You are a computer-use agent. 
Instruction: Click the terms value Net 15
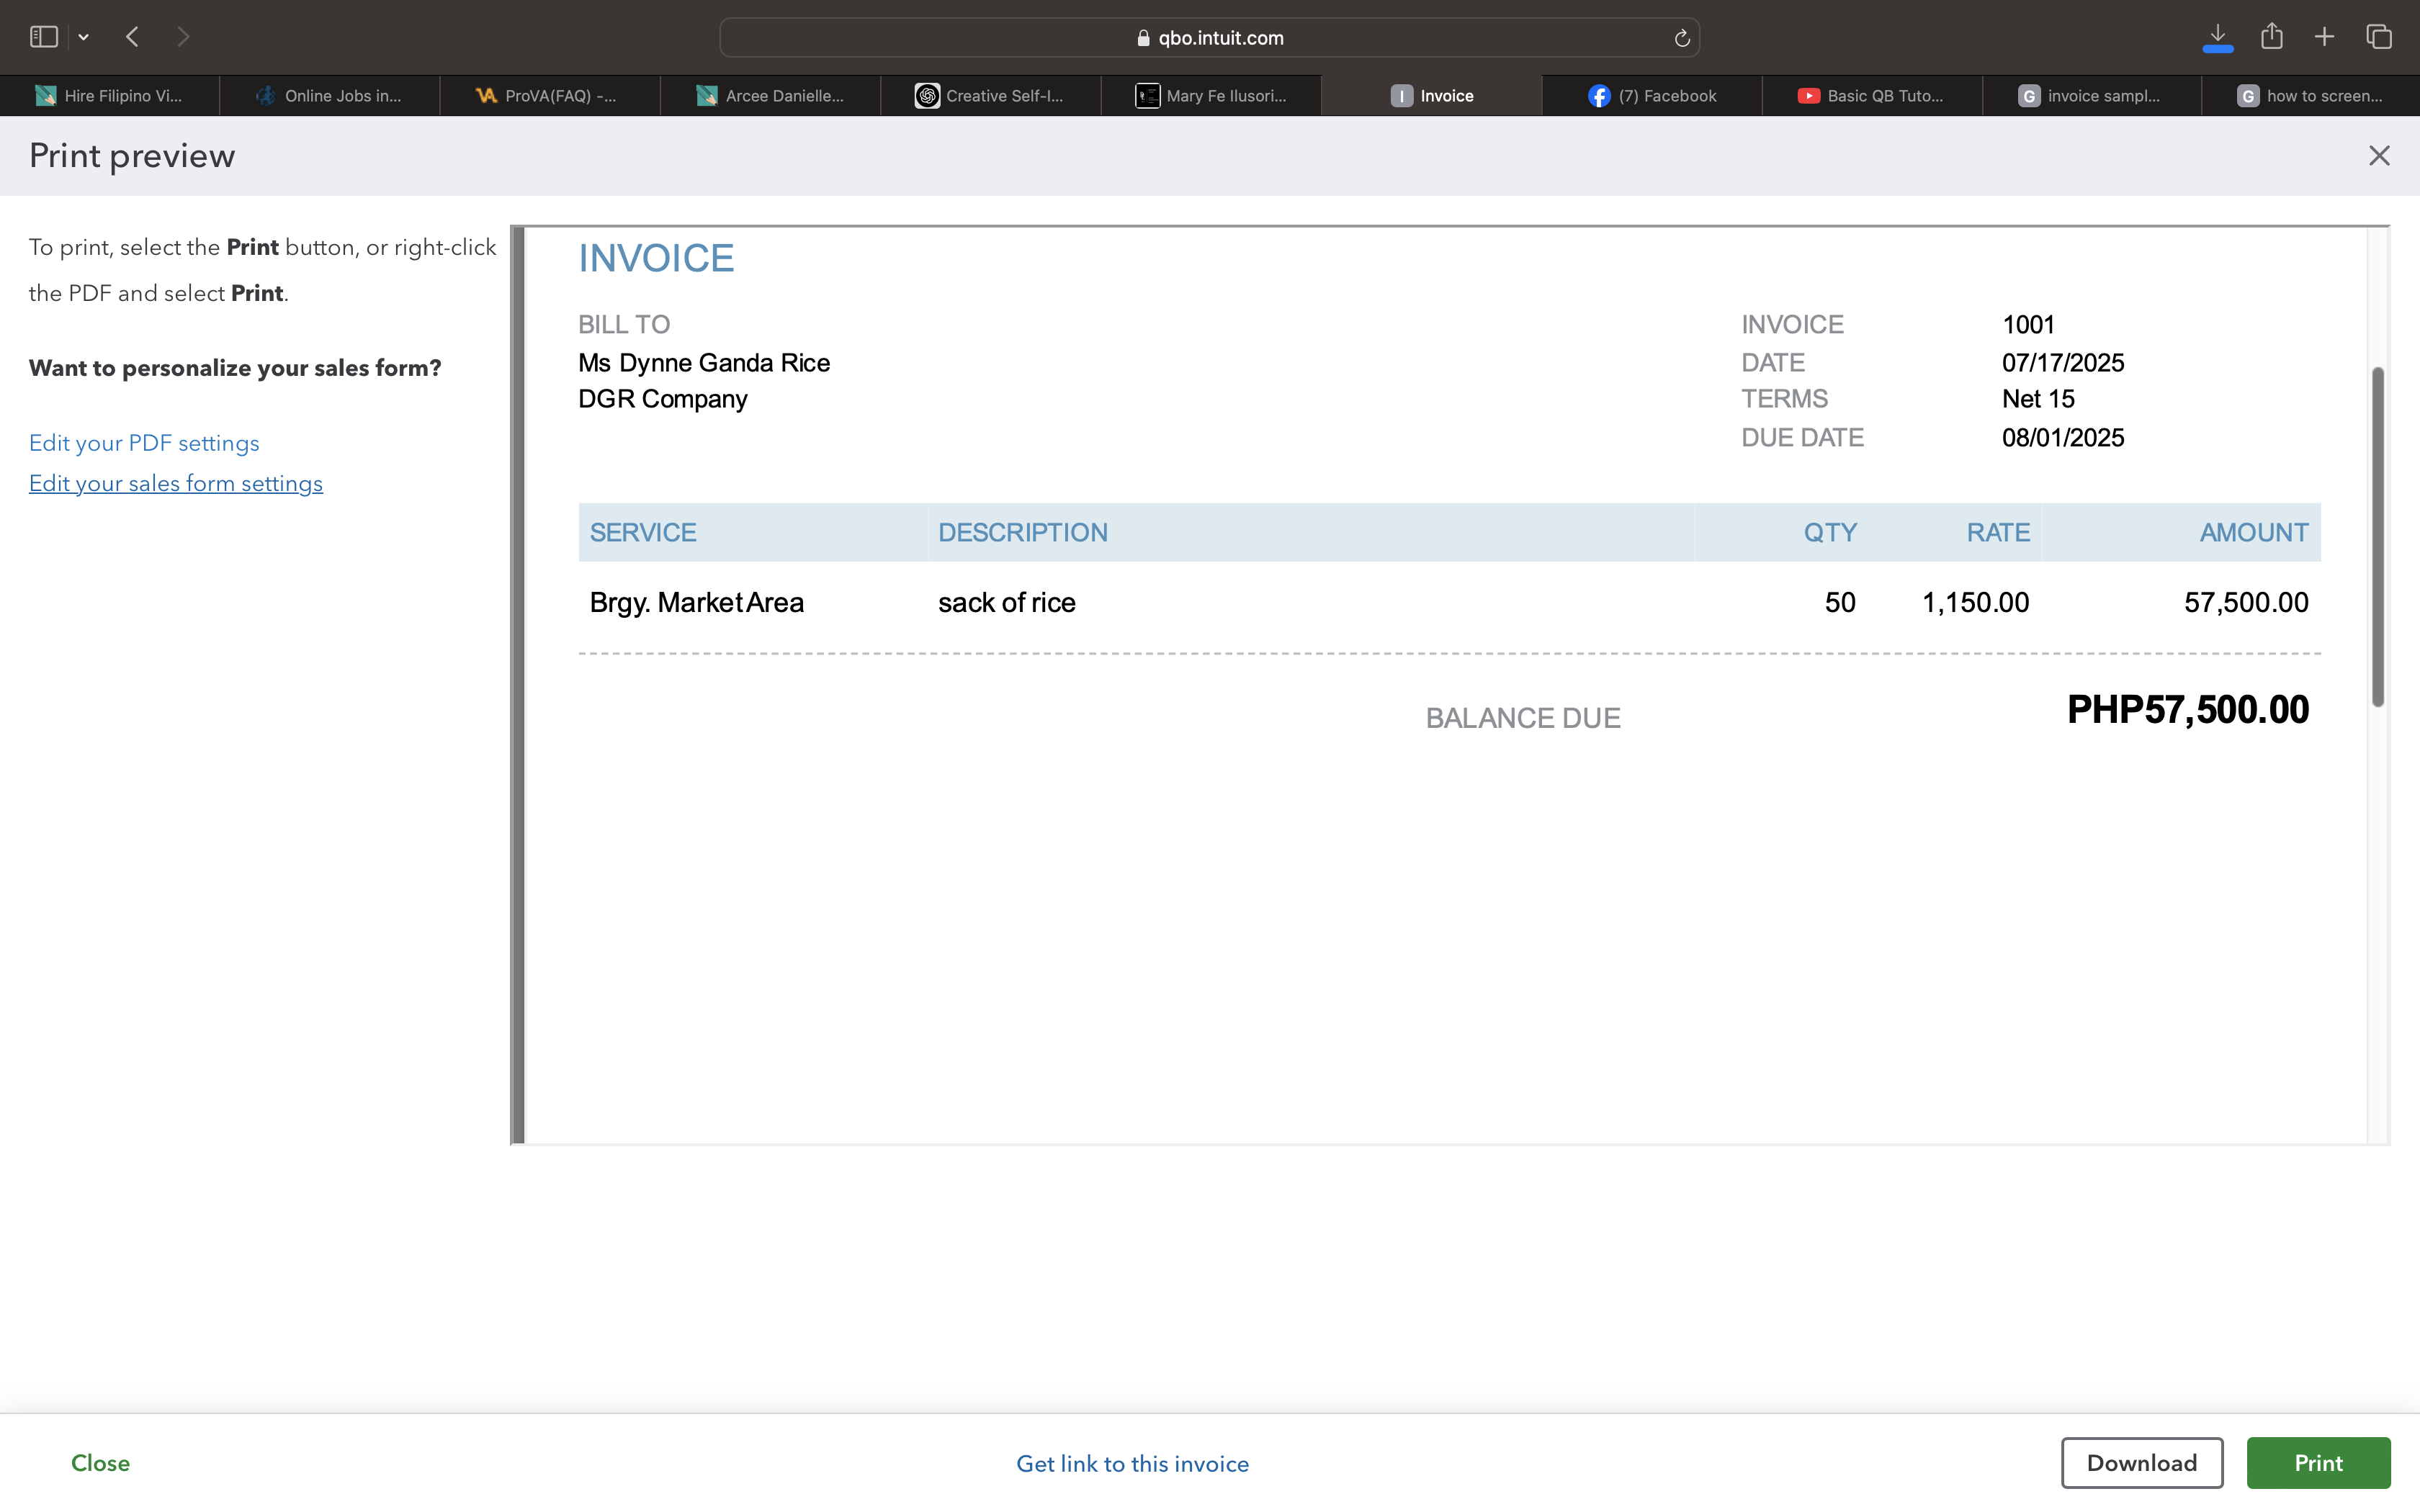pyautogui.click(x=2038, y=399)
